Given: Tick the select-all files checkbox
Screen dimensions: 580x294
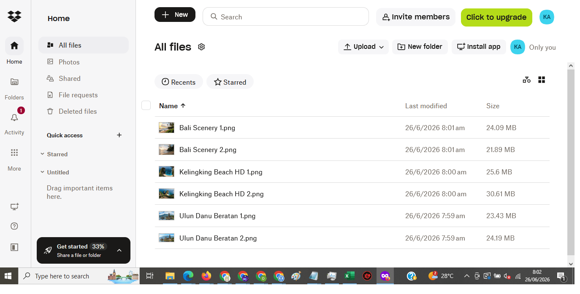Looking at the screenshot, I should (146, 105).
